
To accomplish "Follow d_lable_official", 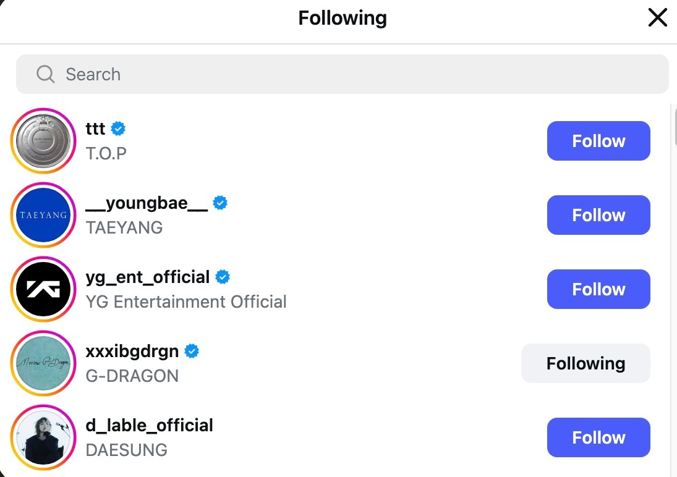I will point(598,437).
